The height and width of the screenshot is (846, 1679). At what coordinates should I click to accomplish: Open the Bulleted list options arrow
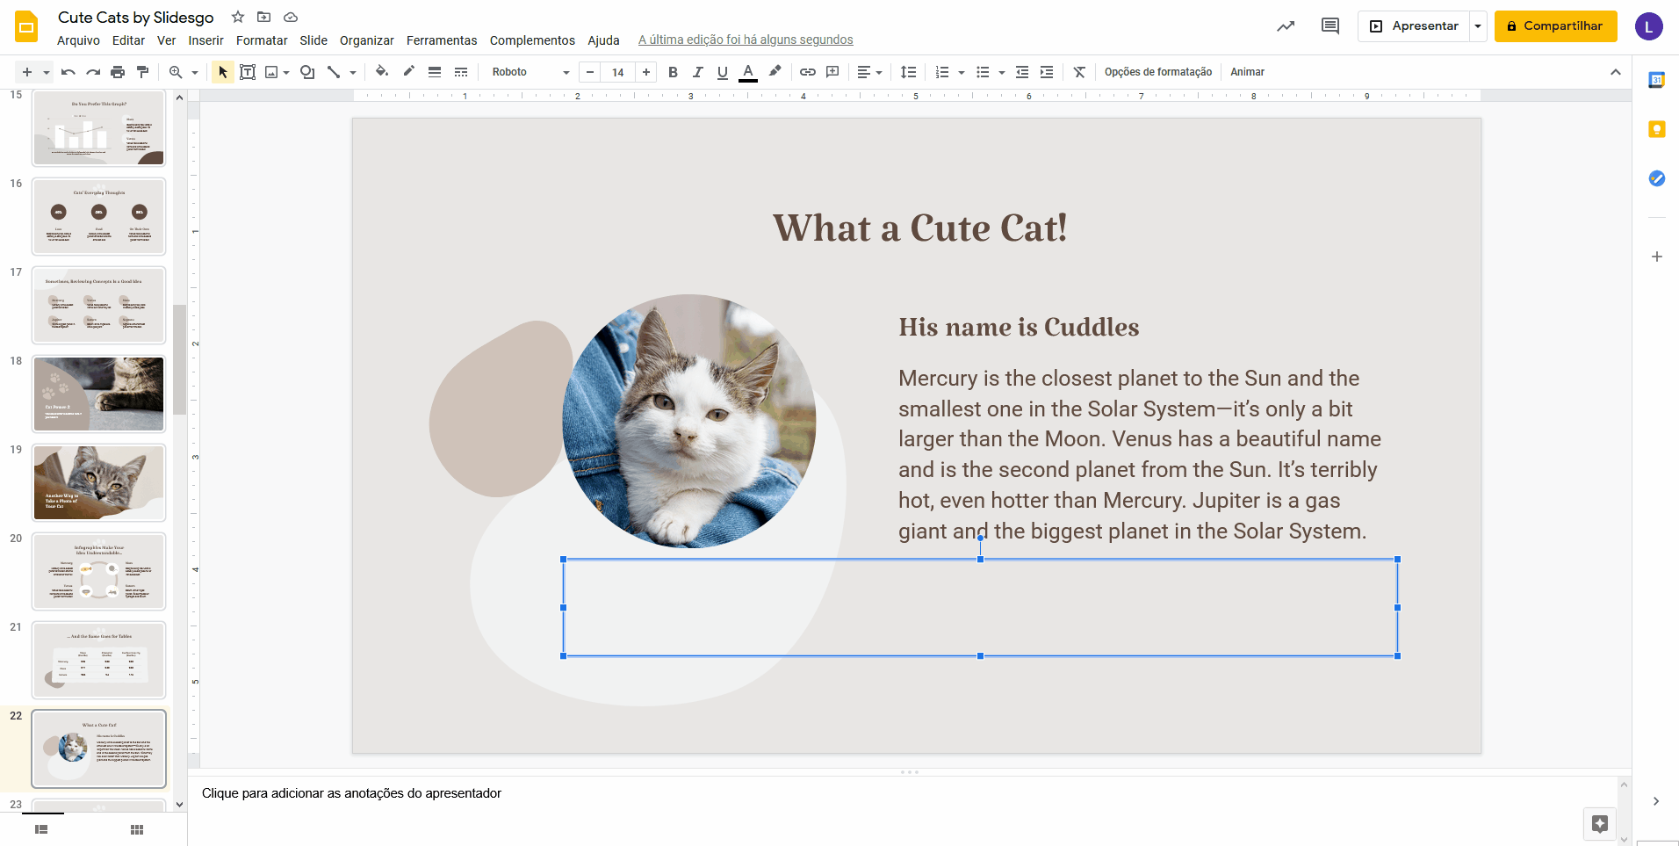point(1002,72)
